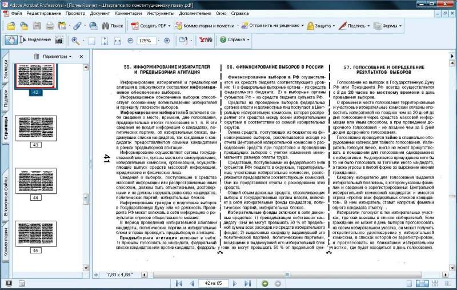Click the hide toolbars icon in status bar
Viewport: 457px width, 290px height.
(x=22, y=283)
